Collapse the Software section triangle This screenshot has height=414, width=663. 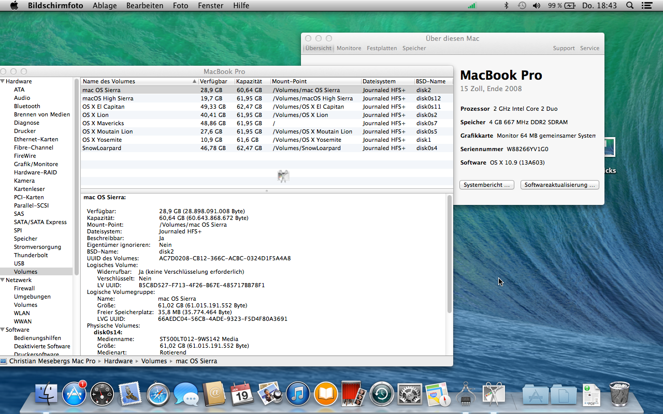3,330
